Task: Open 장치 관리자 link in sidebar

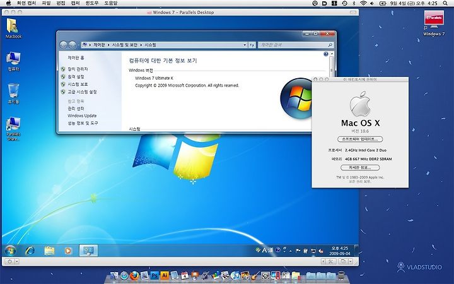Action: coord(78,69)
